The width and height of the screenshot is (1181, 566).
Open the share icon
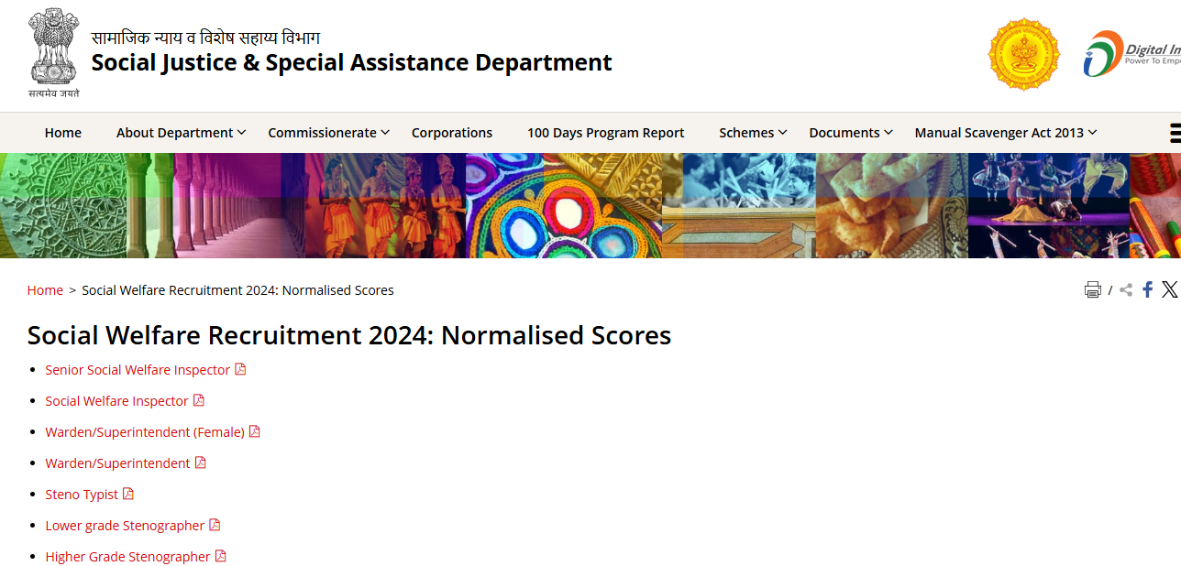pyautogui.click(x=1125, y=288)
